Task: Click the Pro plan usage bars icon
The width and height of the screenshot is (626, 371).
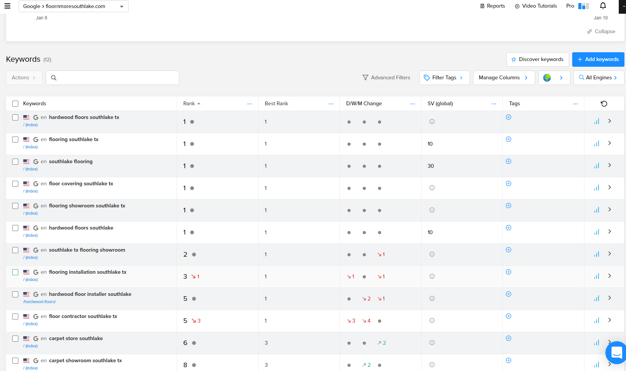Action: 584,6
